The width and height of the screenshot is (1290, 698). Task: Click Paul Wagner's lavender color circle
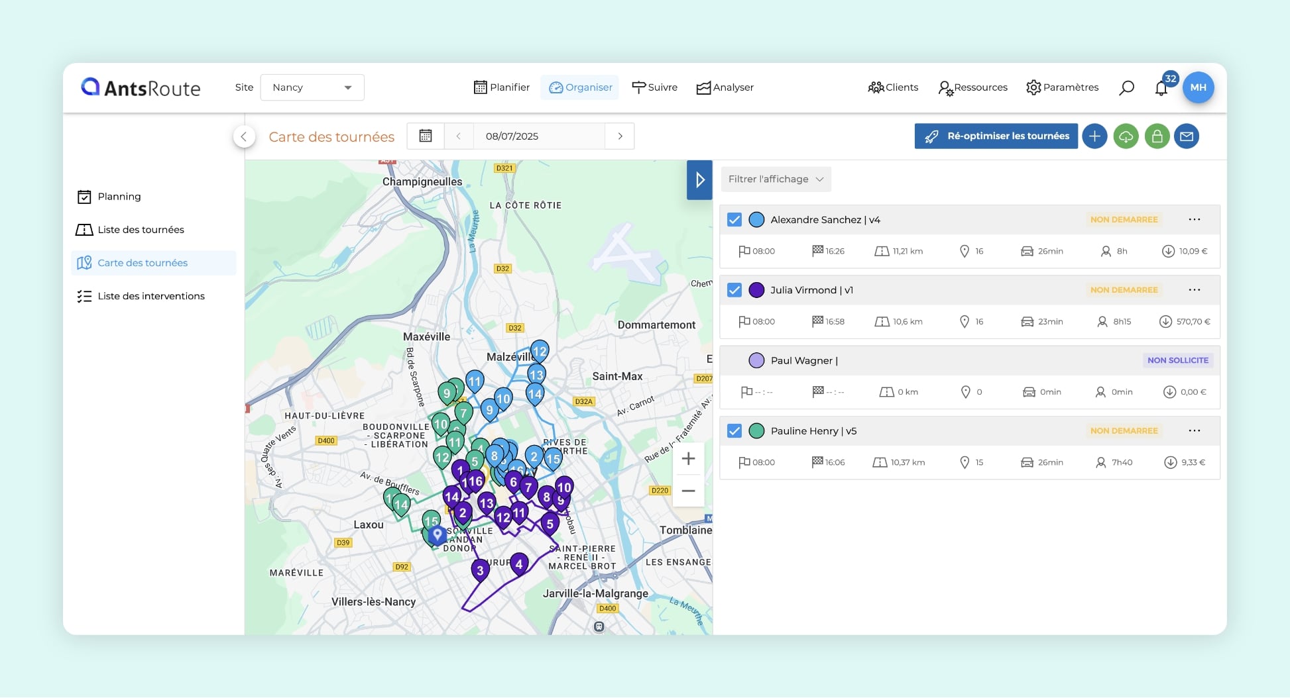click(x=756, y=360)
